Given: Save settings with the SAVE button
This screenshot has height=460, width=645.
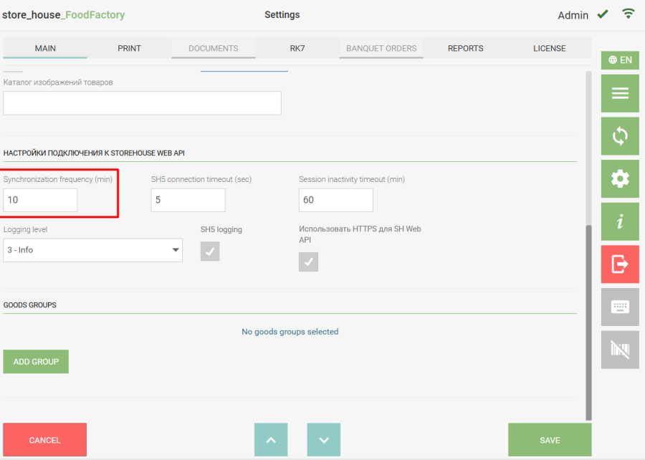Looking at the screenshot, I should tap(550, 440).
